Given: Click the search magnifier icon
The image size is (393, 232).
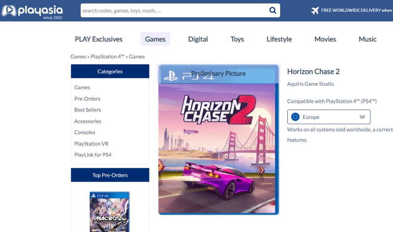Looking at the screenshot, I should click(273, 11).
